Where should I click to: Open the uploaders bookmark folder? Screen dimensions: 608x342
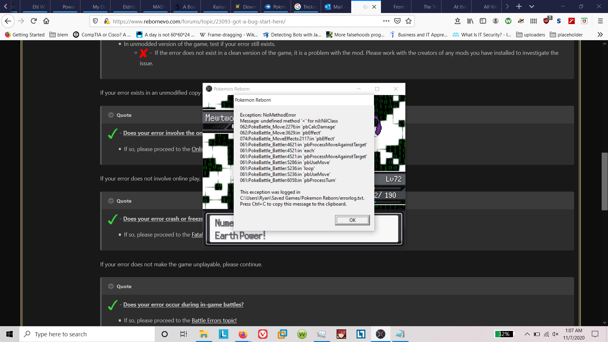click(x=531, y=35)
